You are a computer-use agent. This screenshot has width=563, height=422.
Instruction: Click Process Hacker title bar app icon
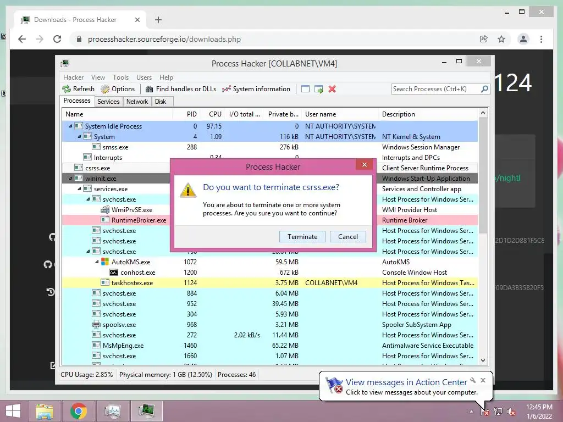coord(65,64)
